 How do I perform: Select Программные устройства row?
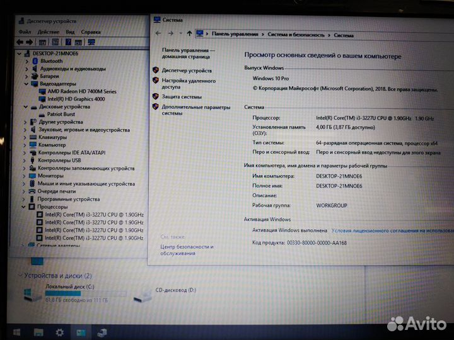[x=68, y=199]
